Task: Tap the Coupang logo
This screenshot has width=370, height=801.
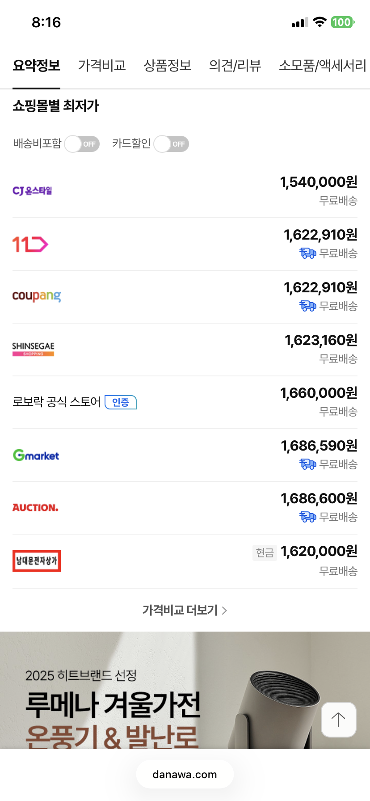Action: 36,296
